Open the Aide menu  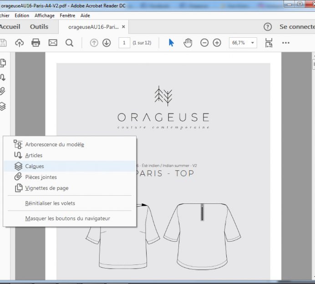click(85, 15)
